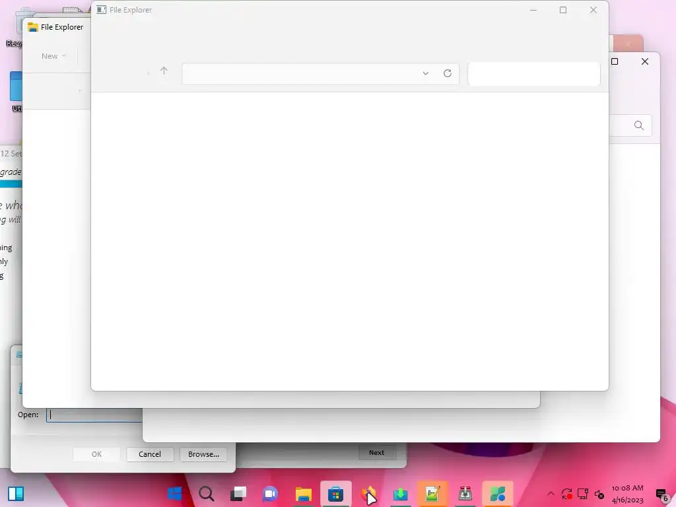This screenshot has width=676, height=507.
Task: Open the Widgets panel icon
Action: pos(16,494)
